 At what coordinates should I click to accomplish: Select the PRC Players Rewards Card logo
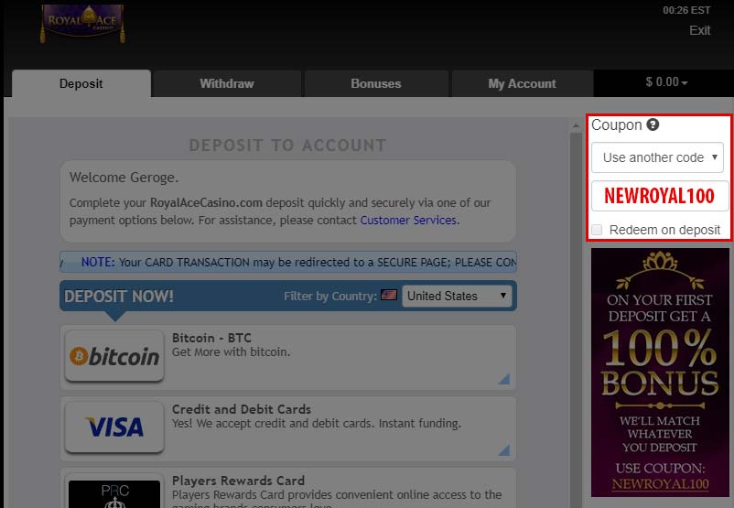click(114, 492)
